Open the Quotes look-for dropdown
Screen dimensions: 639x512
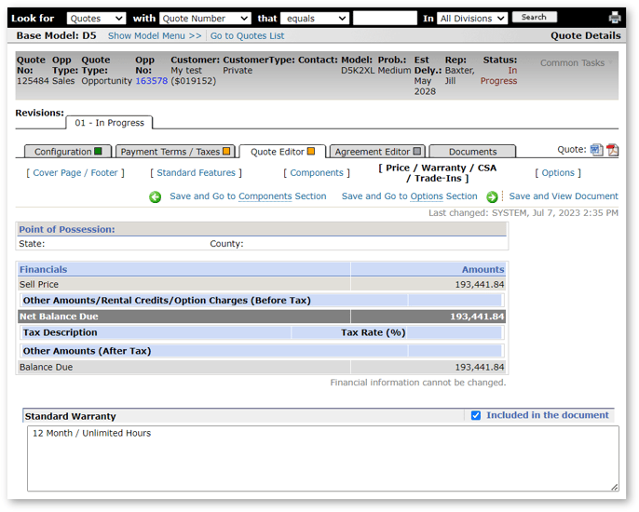(96, 19)
